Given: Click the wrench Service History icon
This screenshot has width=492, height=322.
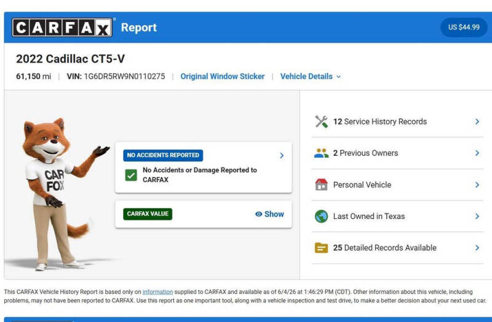Looking at the screenshot, I should (321, 121).
